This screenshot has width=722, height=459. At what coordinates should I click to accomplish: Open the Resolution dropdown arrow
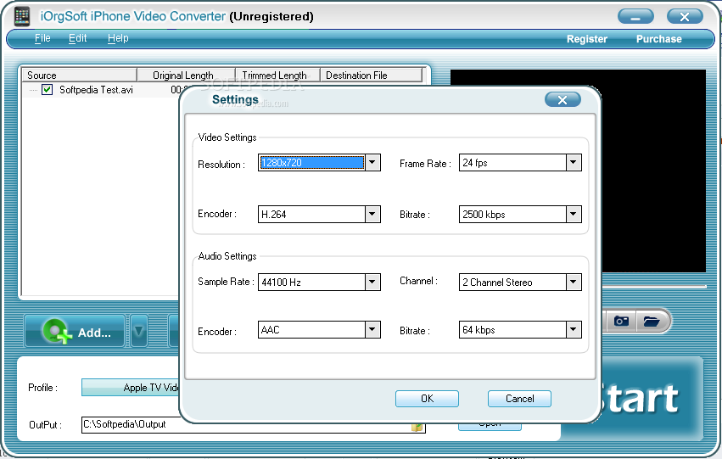click(x=372, y=162)
